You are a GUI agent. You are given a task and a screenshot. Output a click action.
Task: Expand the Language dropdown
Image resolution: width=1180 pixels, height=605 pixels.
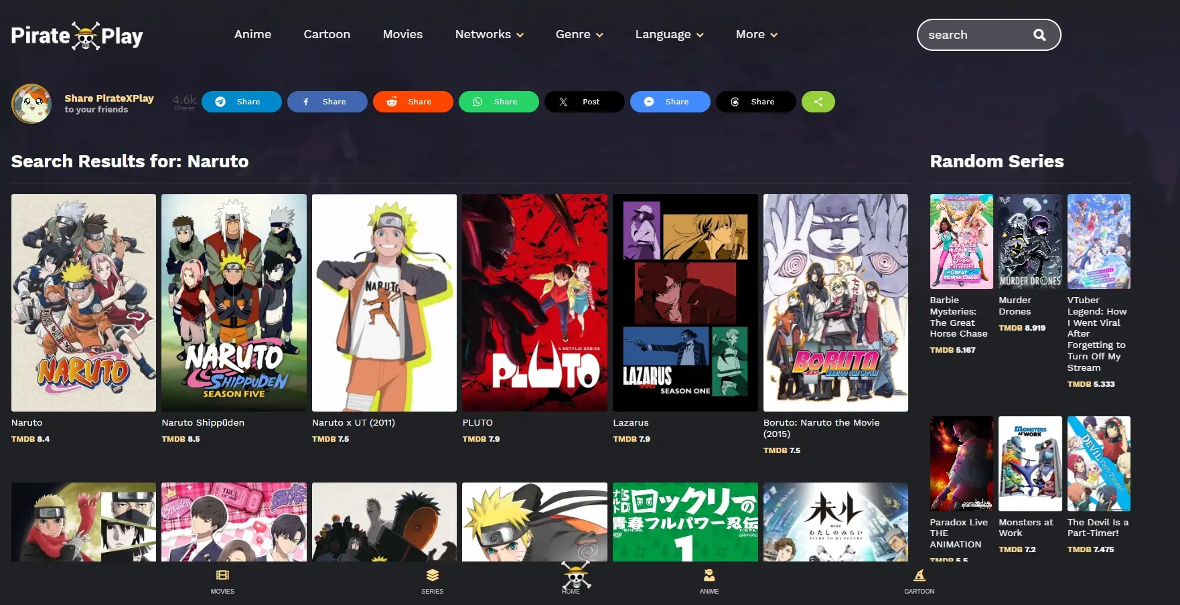tap(670, 34)
